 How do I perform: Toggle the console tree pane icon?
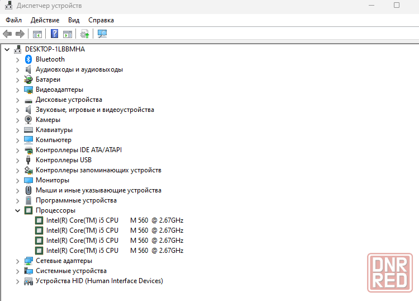pyautogui.click(x=37, y=34)
